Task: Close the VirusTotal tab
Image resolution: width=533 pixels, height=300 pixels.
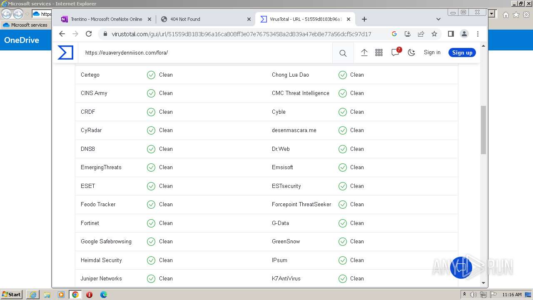Action: tap(349, 19)
